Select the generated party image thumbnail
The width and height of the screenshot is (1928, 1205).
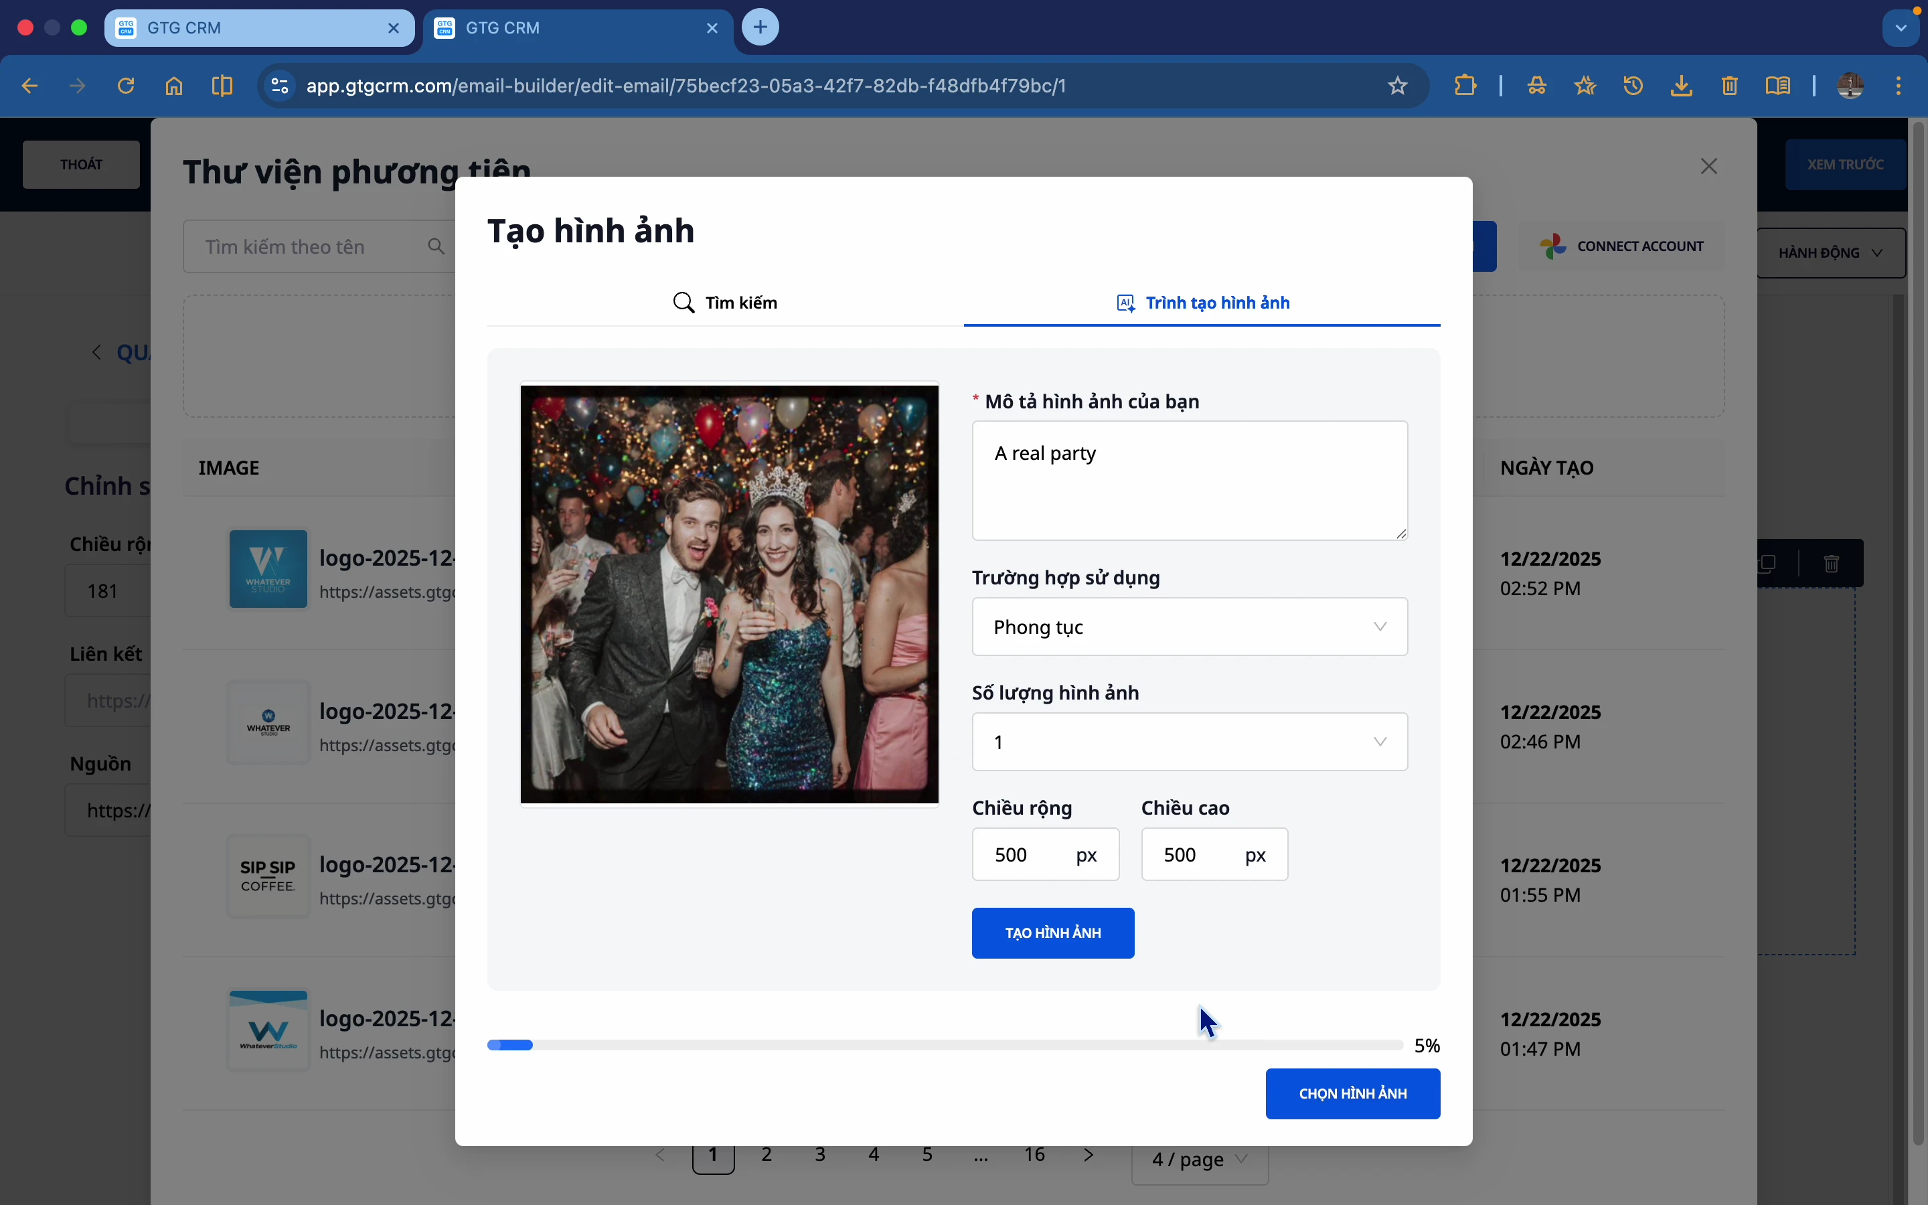pos(729,594)
